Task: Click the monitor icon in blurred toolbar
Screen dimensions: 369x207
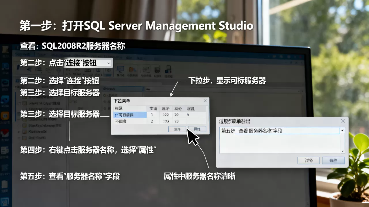Action: [121, 70]
